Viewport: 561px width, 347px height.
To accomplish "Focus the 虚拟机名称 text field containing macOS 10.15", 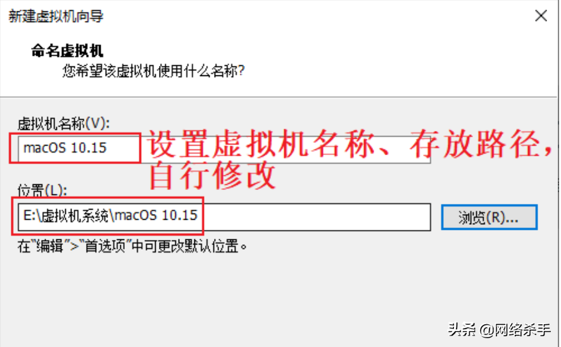I will [x=224, y=149].
